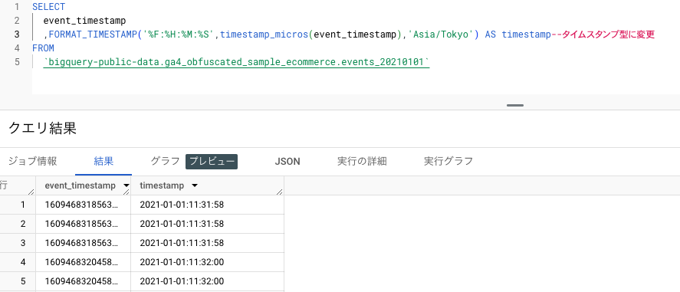The image size is (680, 292).
Task: Select the JSON tab
Action: point(287,162)
